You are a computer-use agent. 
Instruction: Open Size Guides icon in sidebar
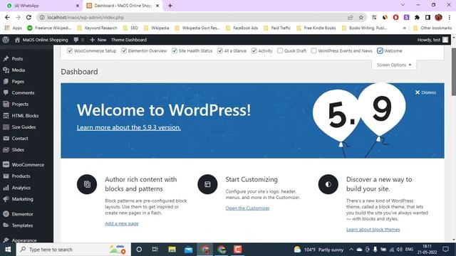(6, 127)
